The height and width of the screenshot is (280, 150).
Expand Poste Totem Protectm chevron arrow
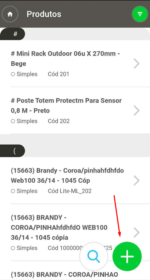point(137,110)
